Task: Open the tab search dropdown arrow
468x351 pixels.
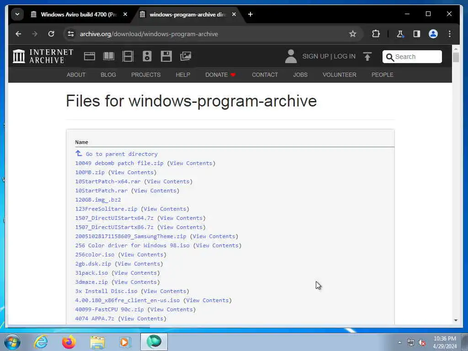Action: (x=17, y=14)
